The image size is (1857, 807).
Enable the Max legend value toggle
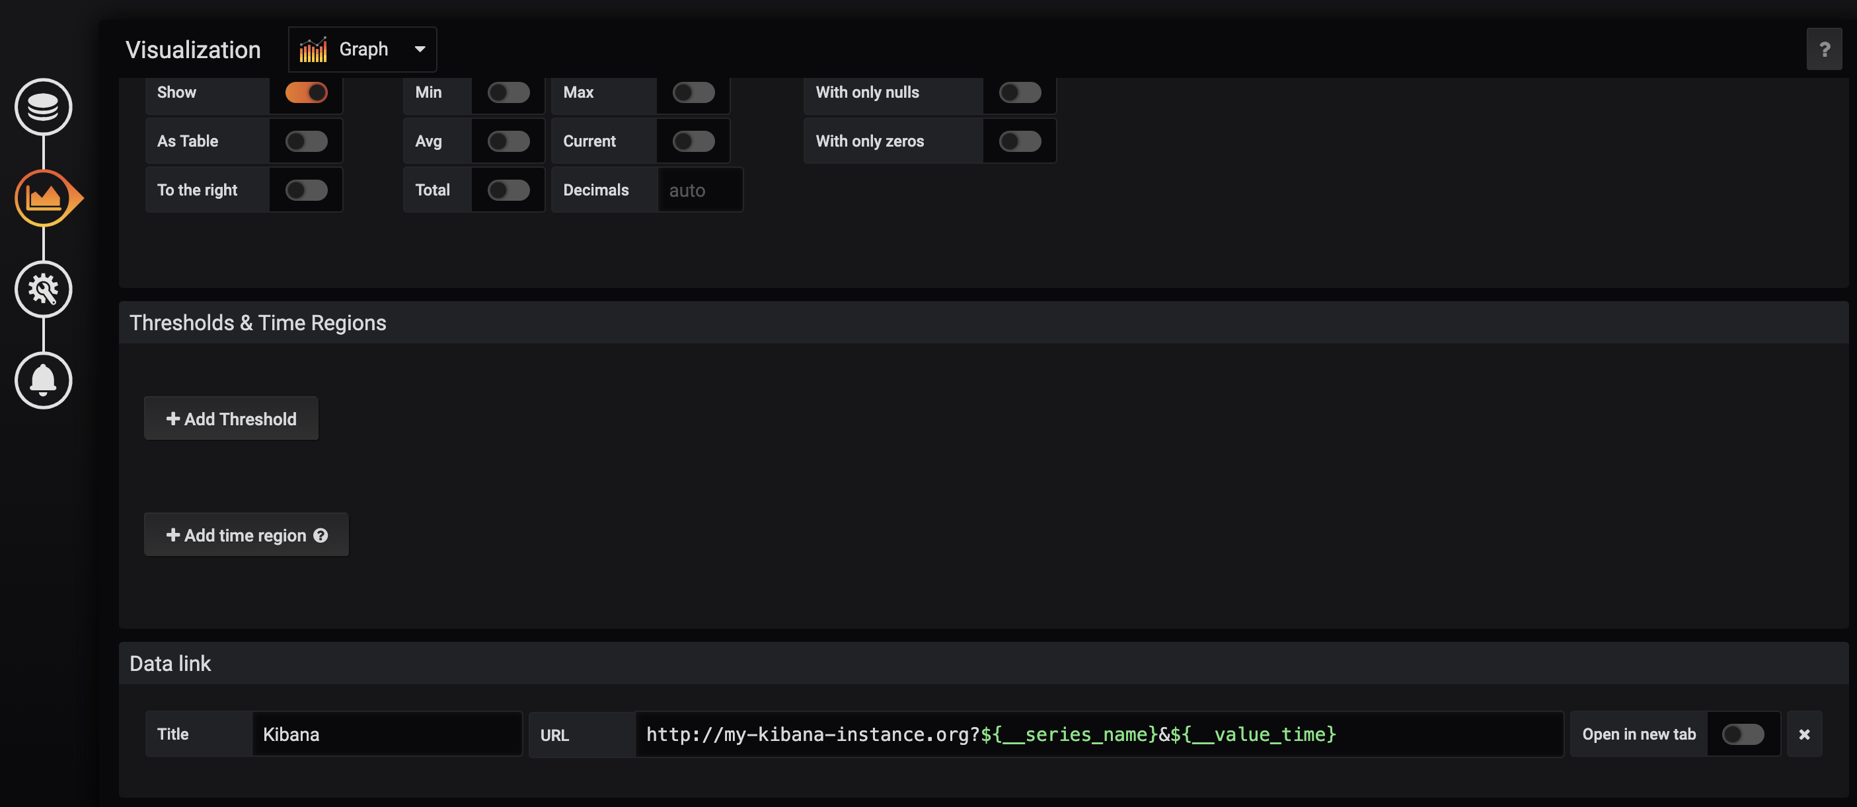[x=693, y=92]
